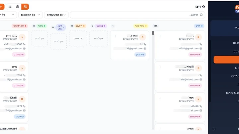Click the מוכשר column status badge
The height and width of the screenshot is (134, 239).
click(101, 26)
